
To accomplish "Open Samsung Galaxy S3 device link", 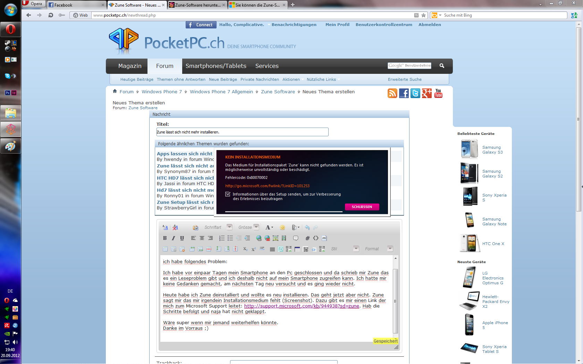I will click(492, 150).
